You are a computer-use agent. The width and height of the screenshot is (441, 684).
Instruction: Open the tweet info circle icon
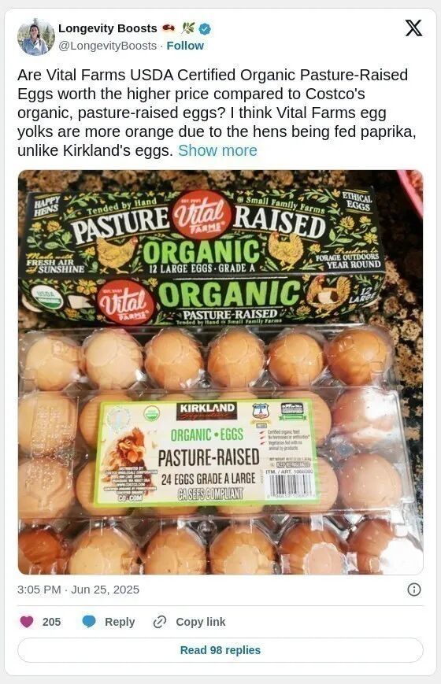[x=414, y=590]
